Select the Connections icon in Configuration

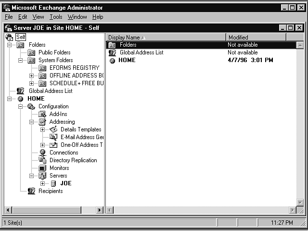pyautogui.click(x=42, y=153)
